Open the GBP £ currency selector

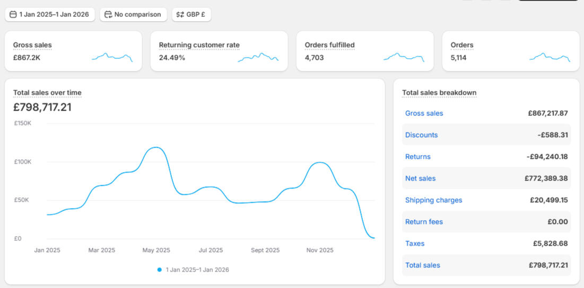tap(196, 15)
